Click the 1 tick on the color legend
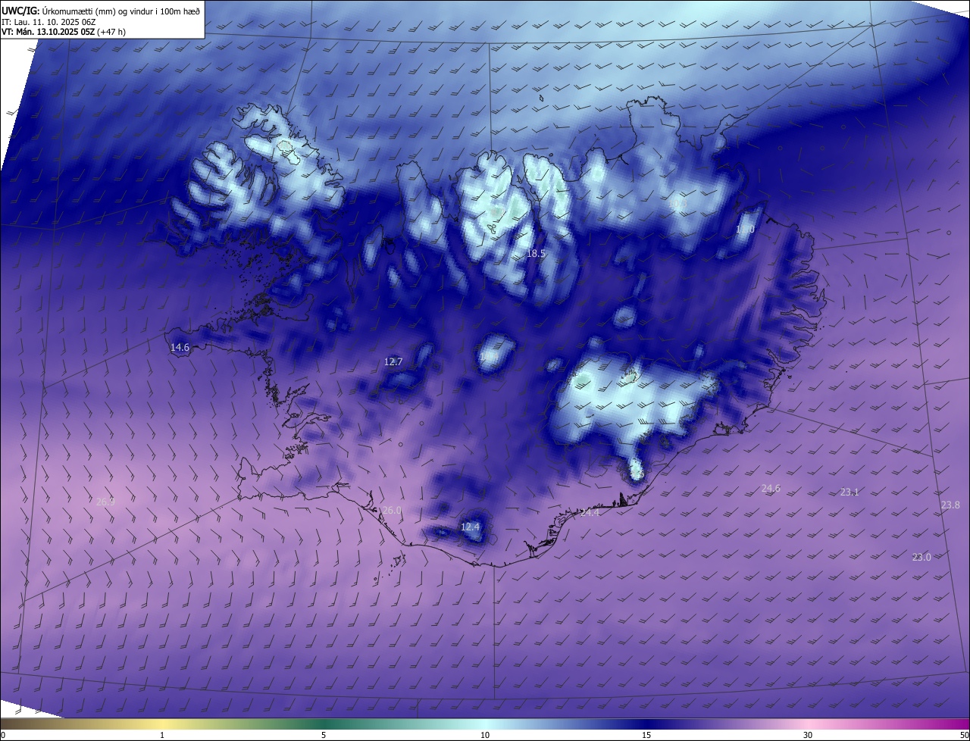 tap(162, 735)
